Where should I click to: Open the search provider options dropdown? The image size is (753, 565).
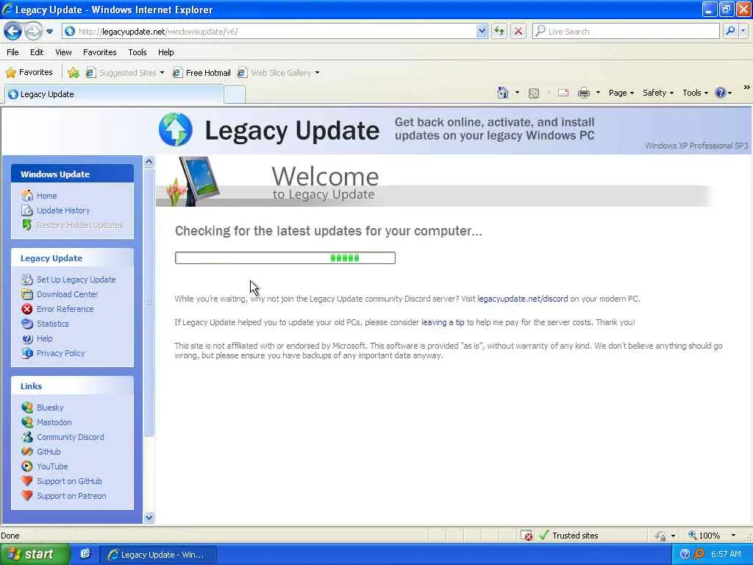point(743,31)
